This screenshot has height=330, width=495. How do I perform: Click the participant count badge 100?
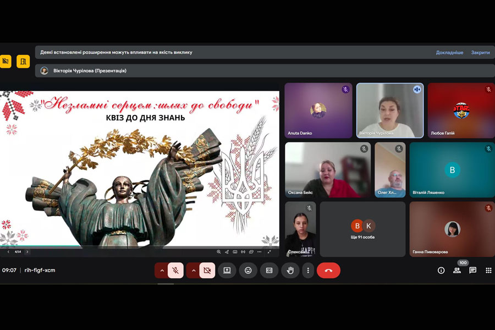pos(463,263)
